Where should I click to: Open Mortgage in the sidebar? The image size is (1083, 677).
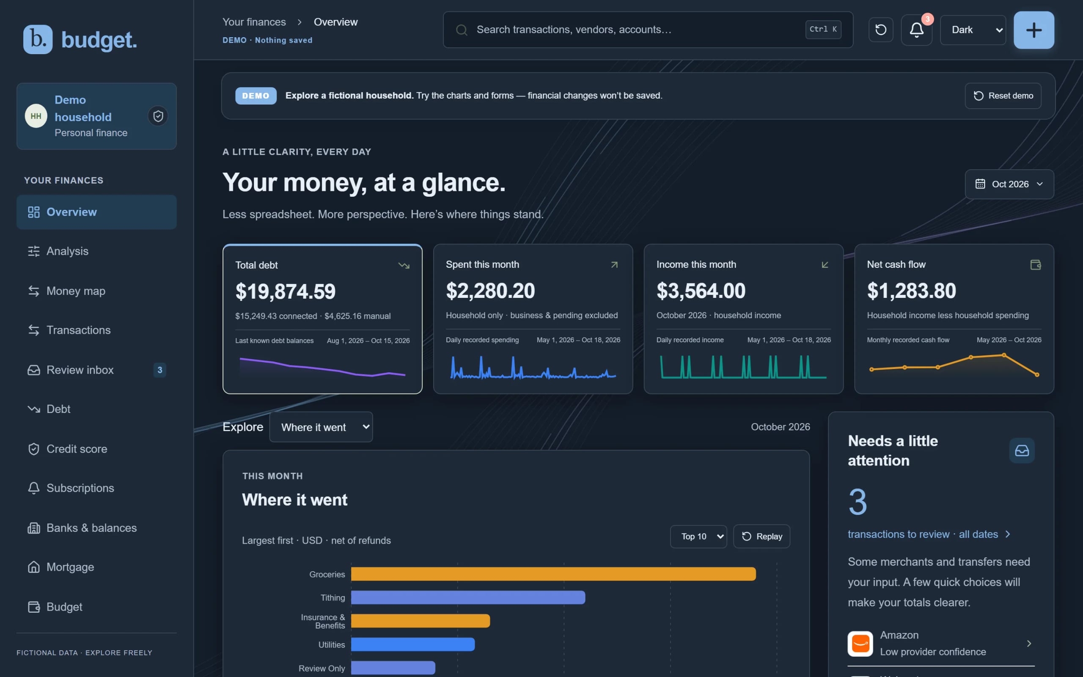(x=96, y=567)
